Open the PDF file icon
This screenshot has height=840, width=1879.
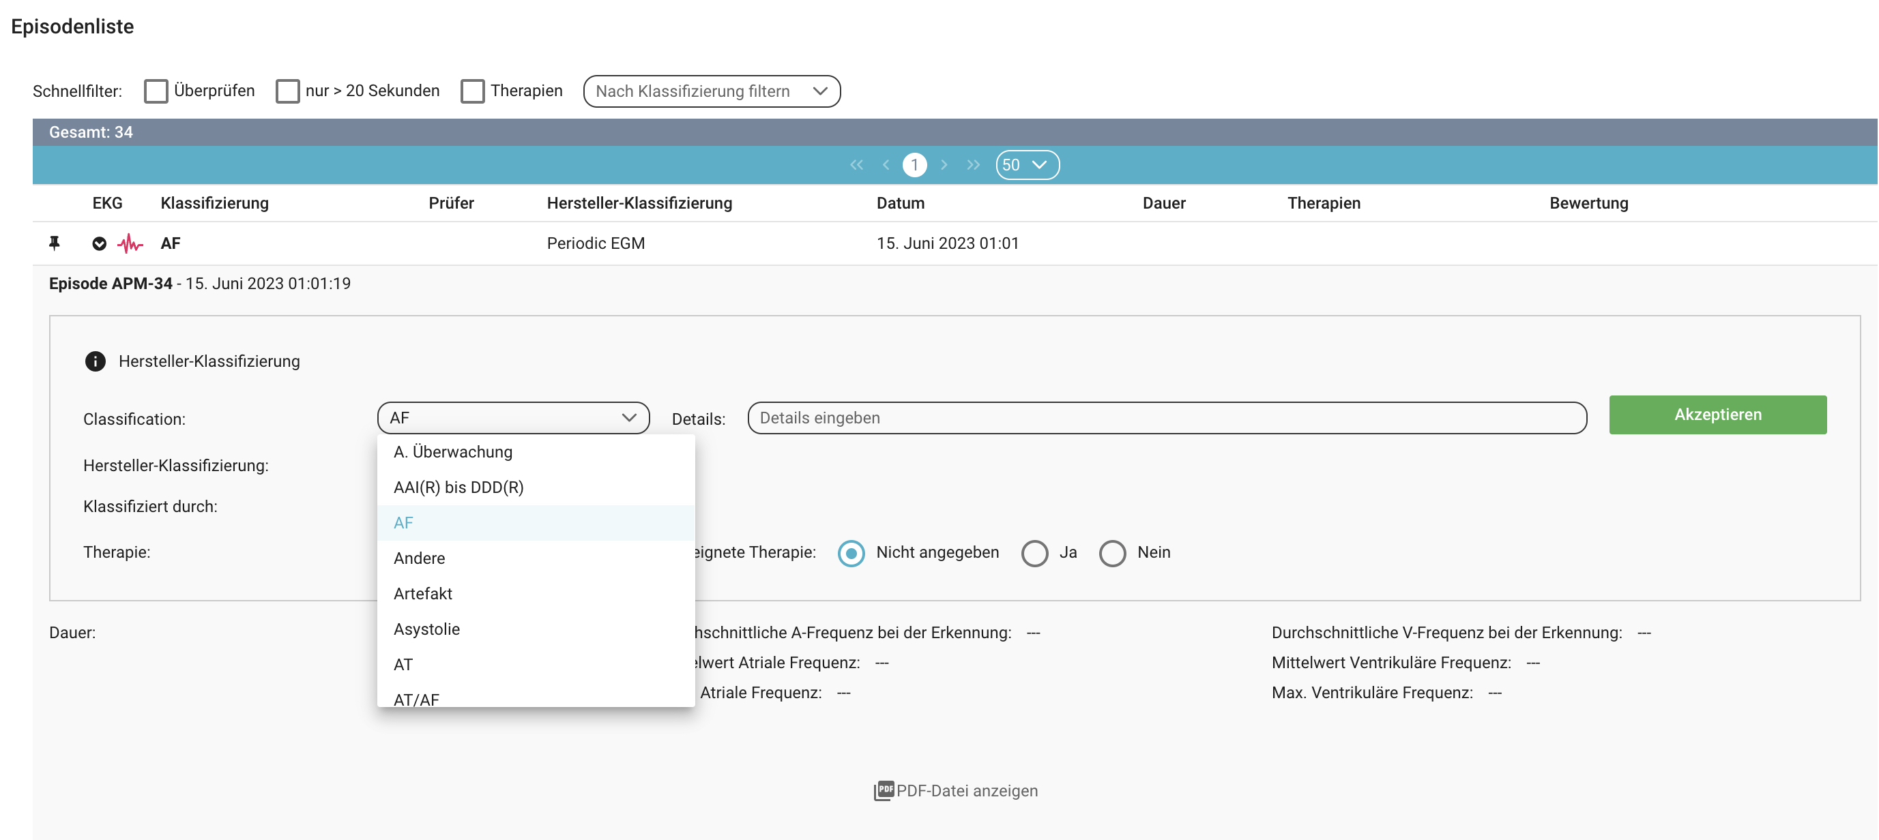coord(884,790)
